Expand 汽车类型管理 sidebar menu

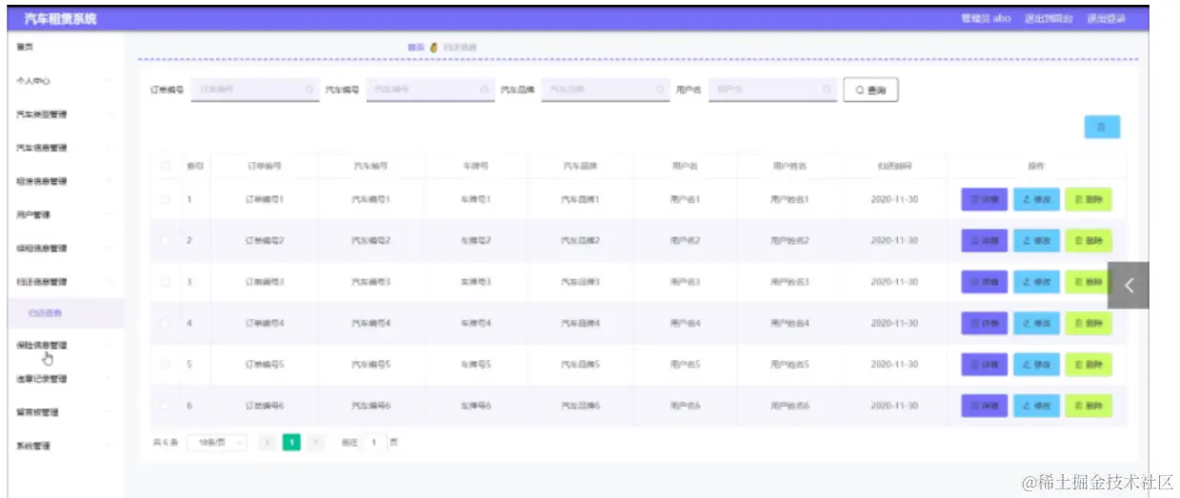(x=65, y=114)
